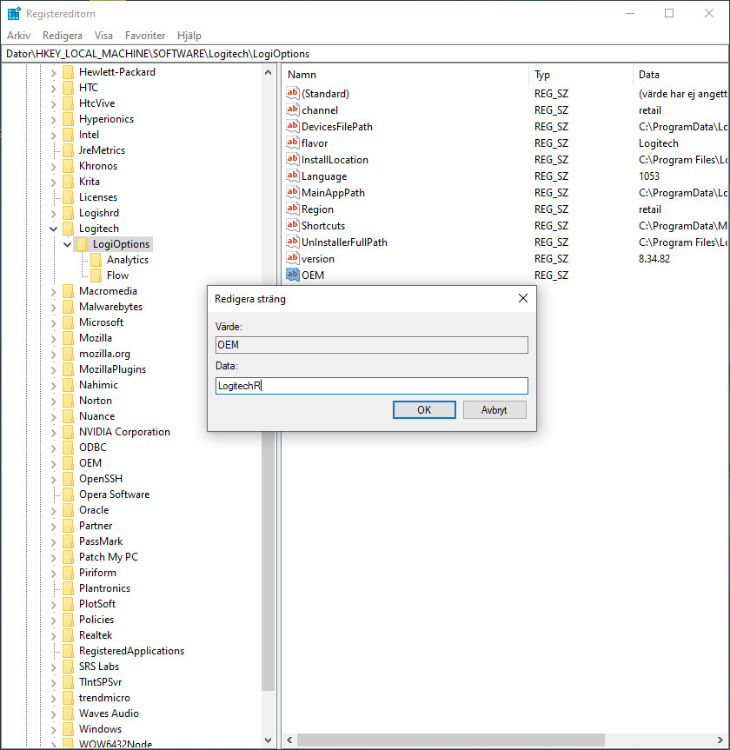Click the ab icon beside version value
Image resolution: width=730 pixels, height=750 pixels.
(x=295, y=258)
